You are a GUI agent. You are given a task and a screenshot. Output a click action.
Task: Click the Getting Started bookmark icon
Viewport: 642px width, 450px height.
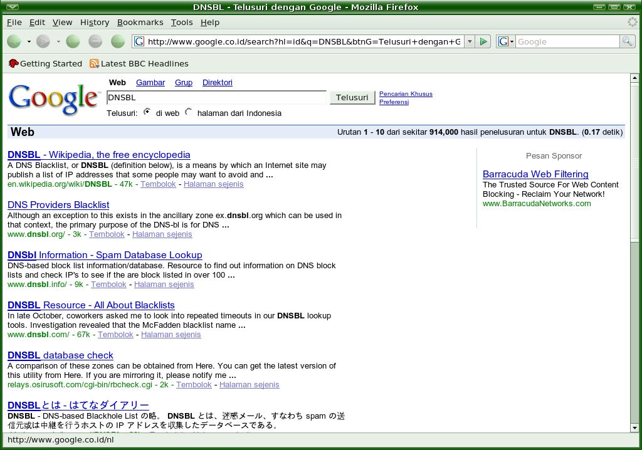click(x=14, y=63)
